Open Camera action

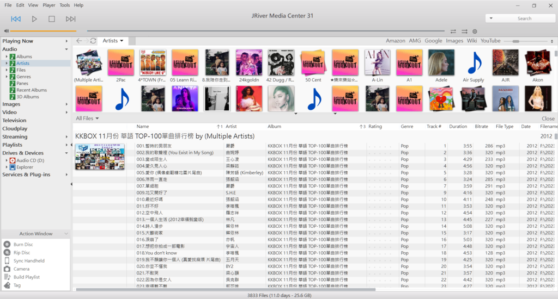21,269
